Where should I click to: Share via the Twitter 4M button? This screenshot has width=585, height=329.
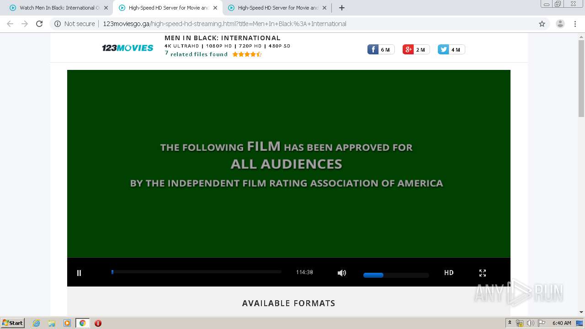point(451,49)
